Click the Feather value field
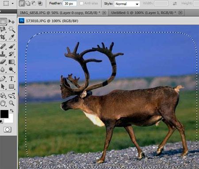Viewport: 199px width, 169px height. click(x=70, y=4)
